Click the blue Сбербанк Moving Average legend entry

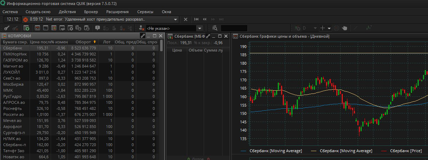coord(271,151)
